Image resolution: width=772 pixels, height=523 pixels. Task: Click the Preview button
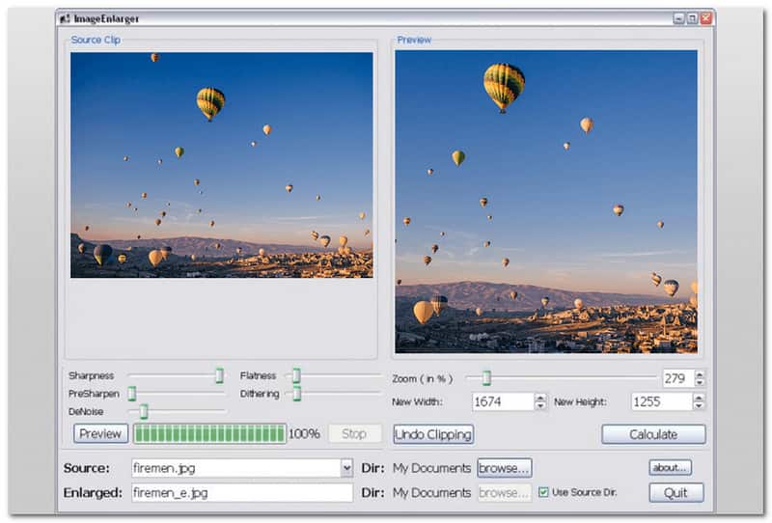100,434
